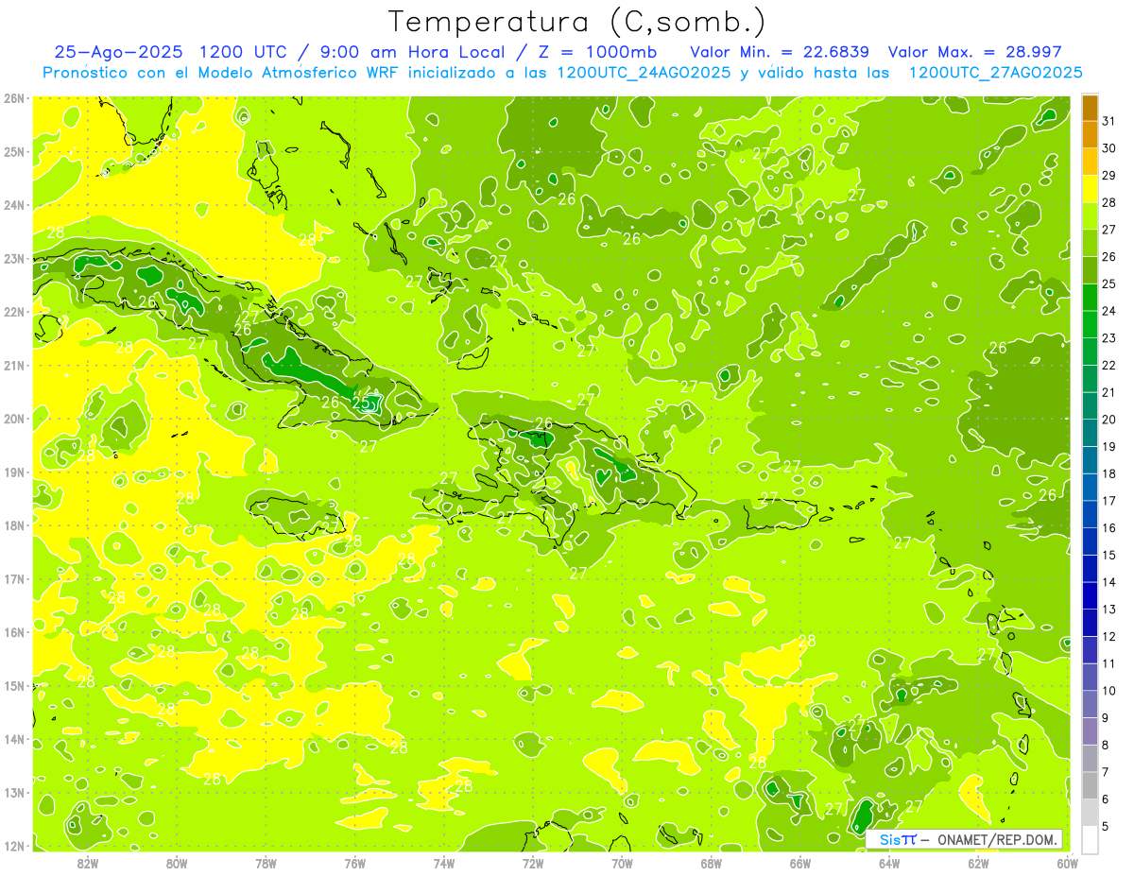Click the "16N" latitude axis label
Image resolution: width=1134 pixels, height=876 pixels.
pos(14,632)
